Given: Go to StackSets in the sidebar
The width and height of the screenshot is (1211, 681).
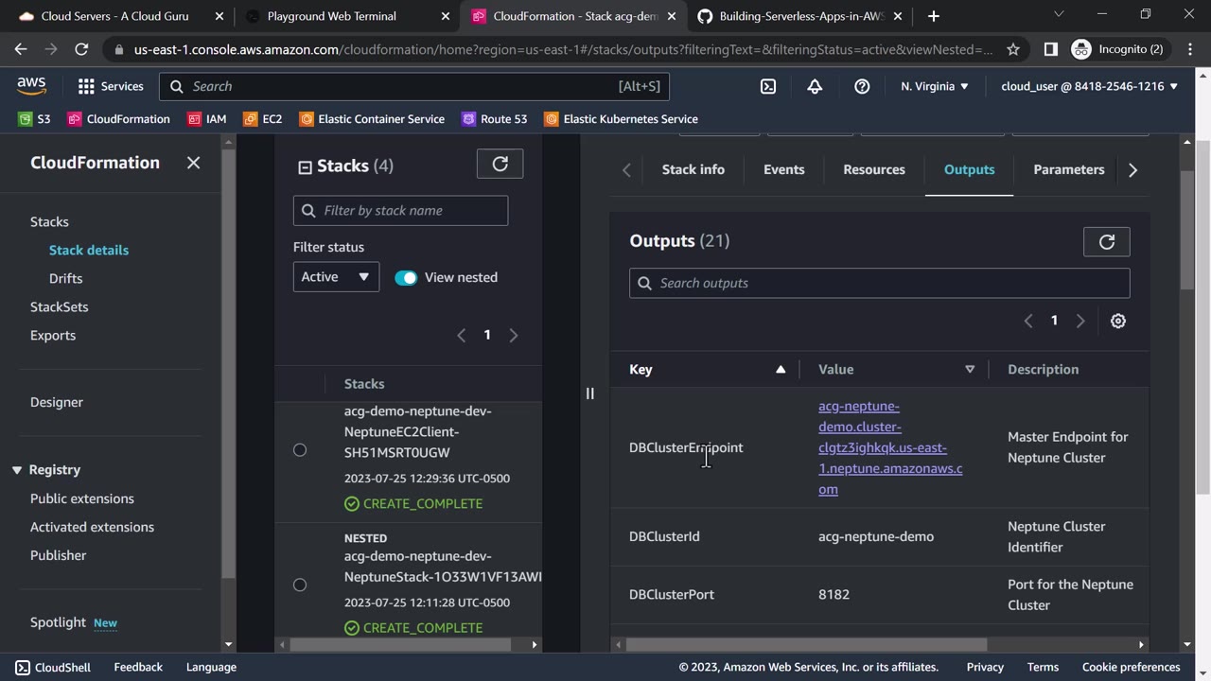Looking at the screenshot, I should click(59, 306).
